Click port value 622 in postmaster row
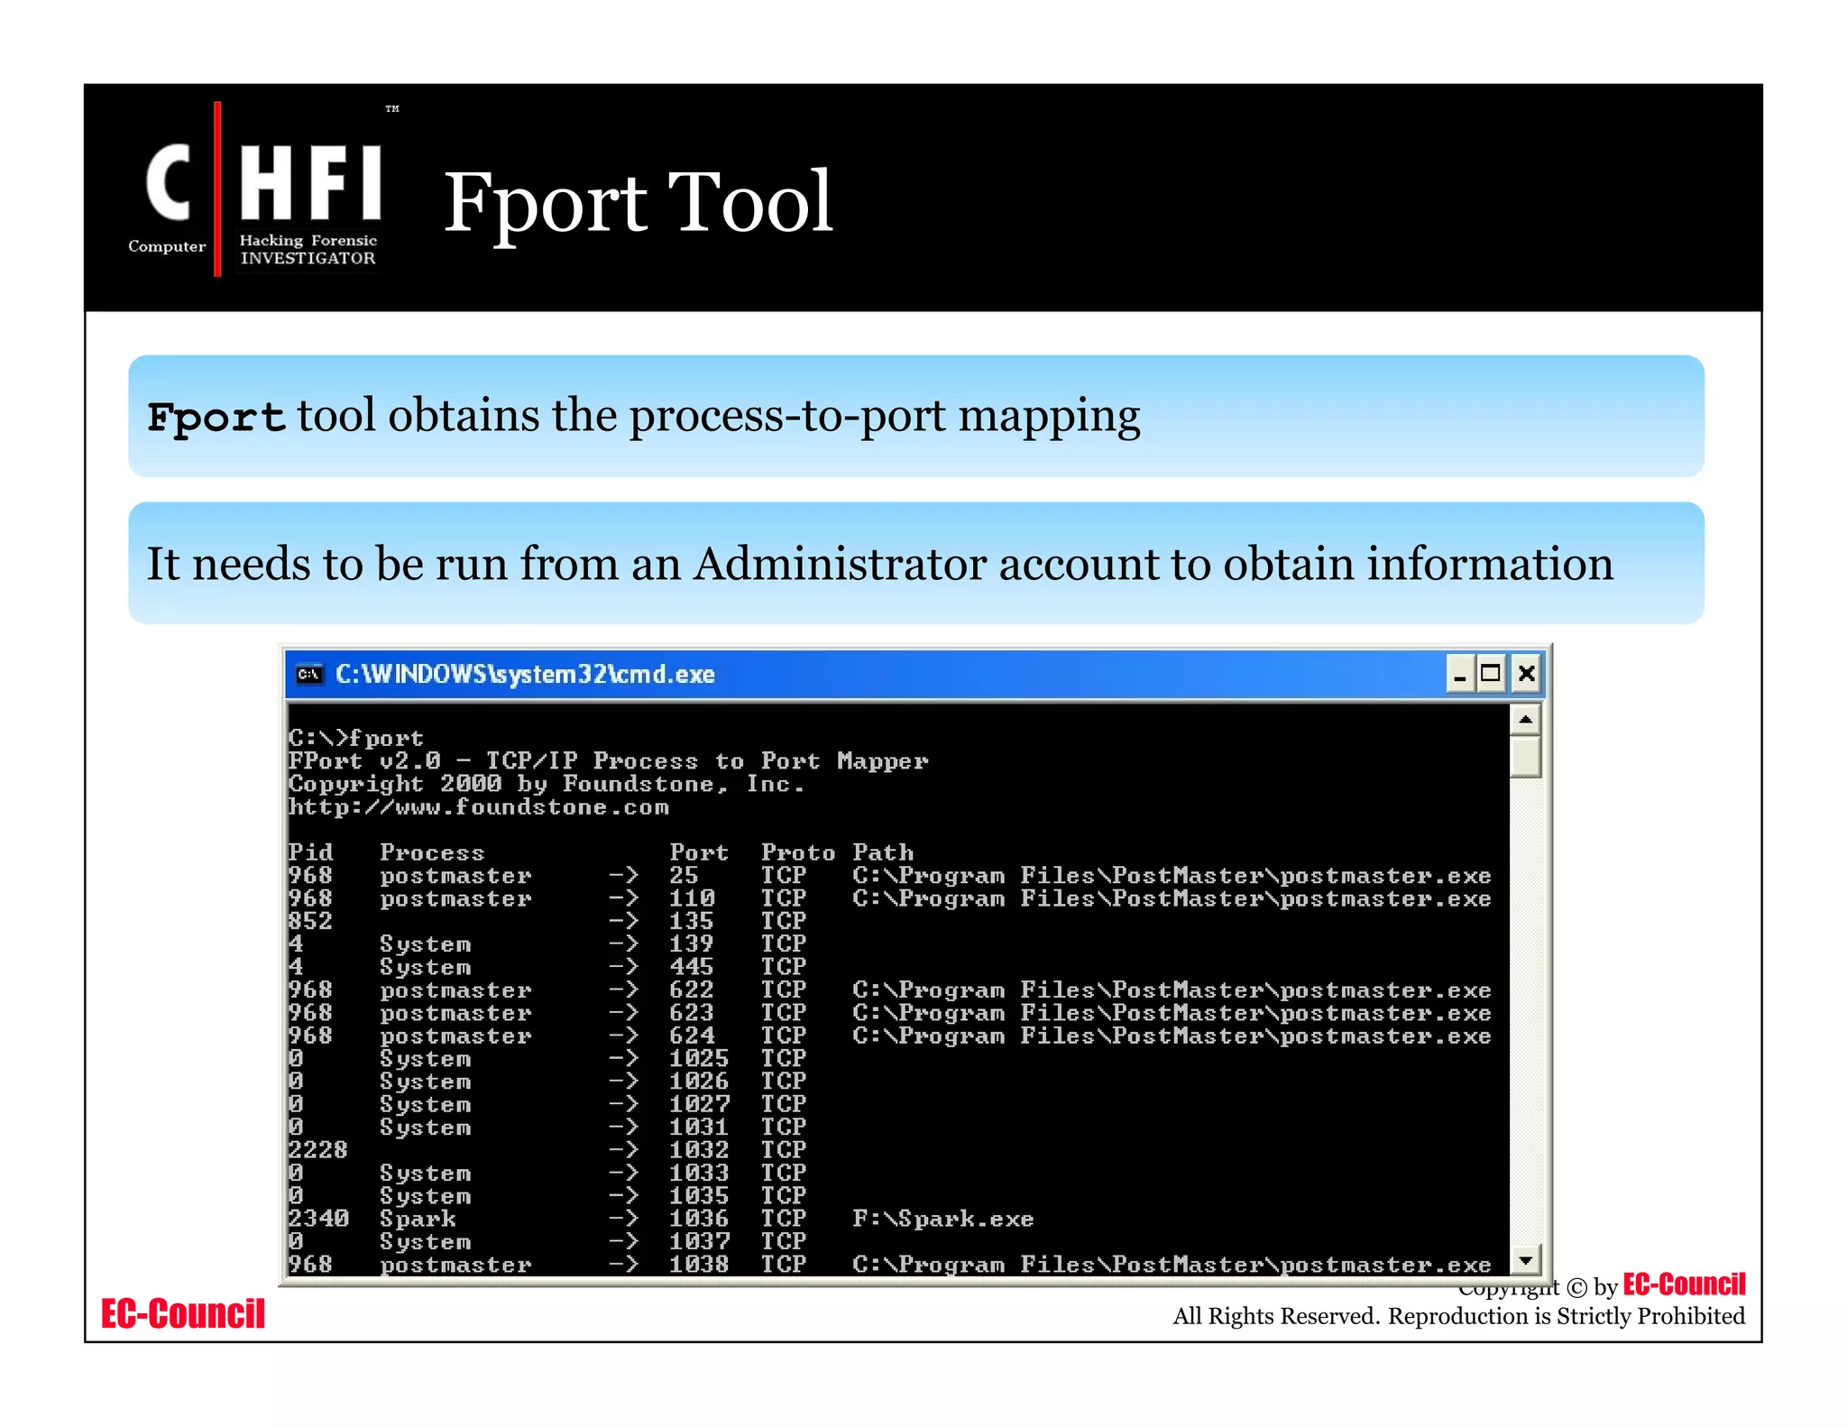The width and height of the screenshot is (1847, 1427). [x=692, y=990]
